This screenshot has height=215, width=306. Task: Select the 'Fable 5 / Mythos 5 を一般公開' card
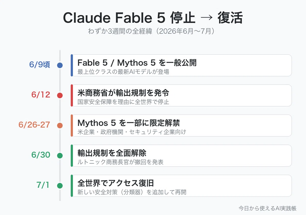181,65
